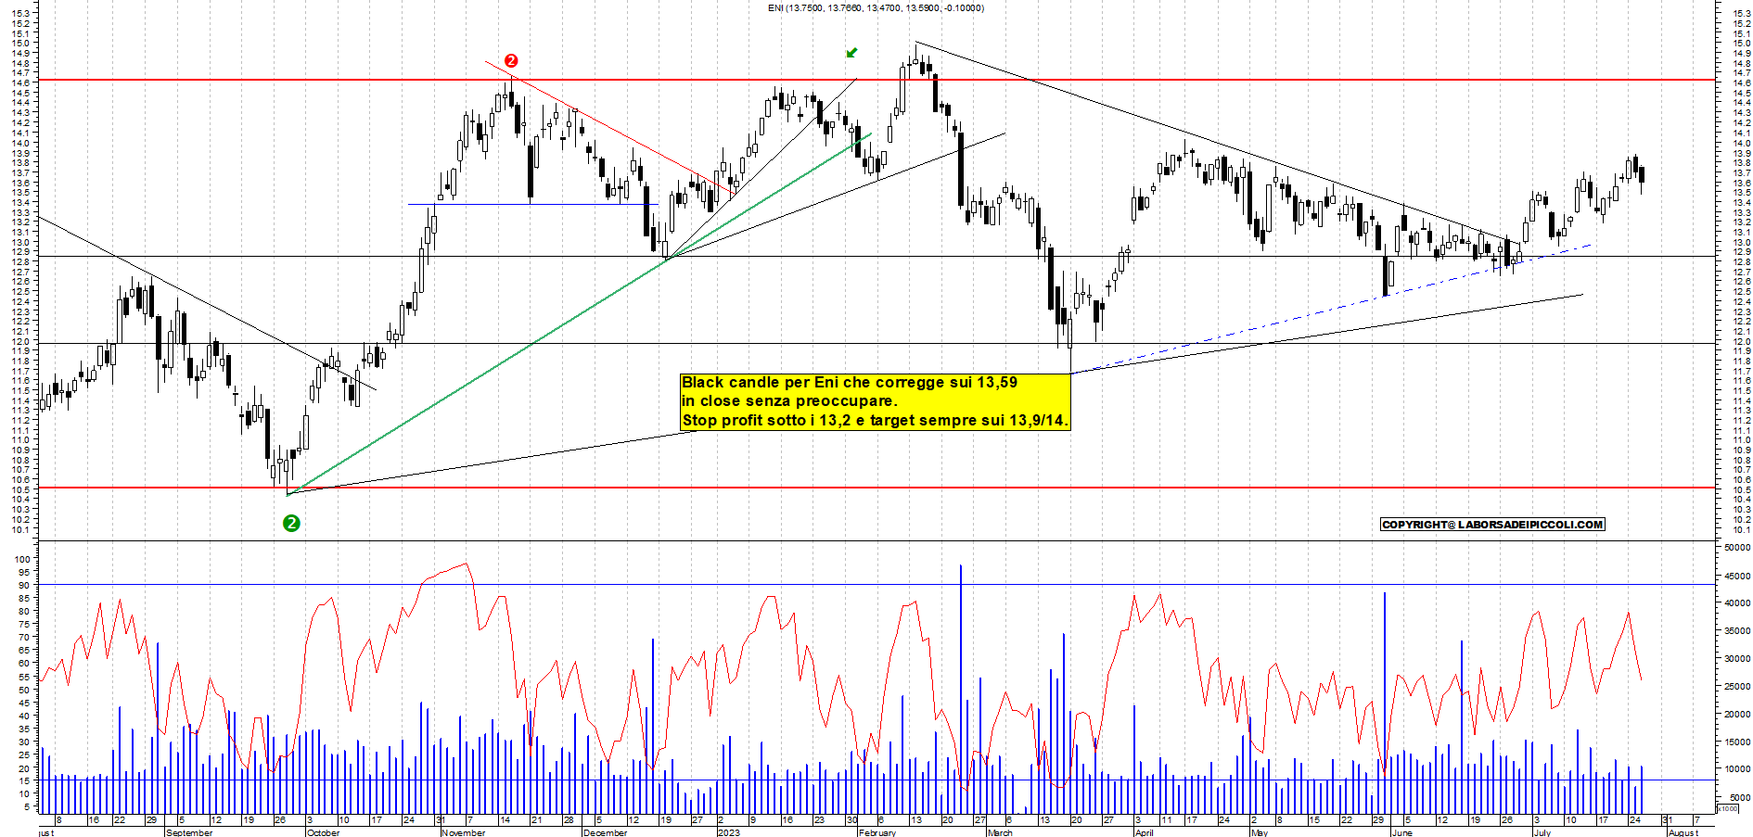Click the 35000 volume axis value

(1736, 630)
